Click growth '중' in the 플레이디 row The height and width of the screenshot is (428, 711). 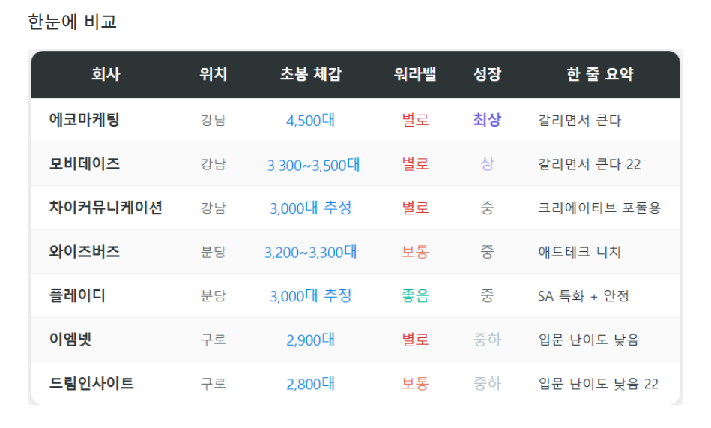(487, 295)
